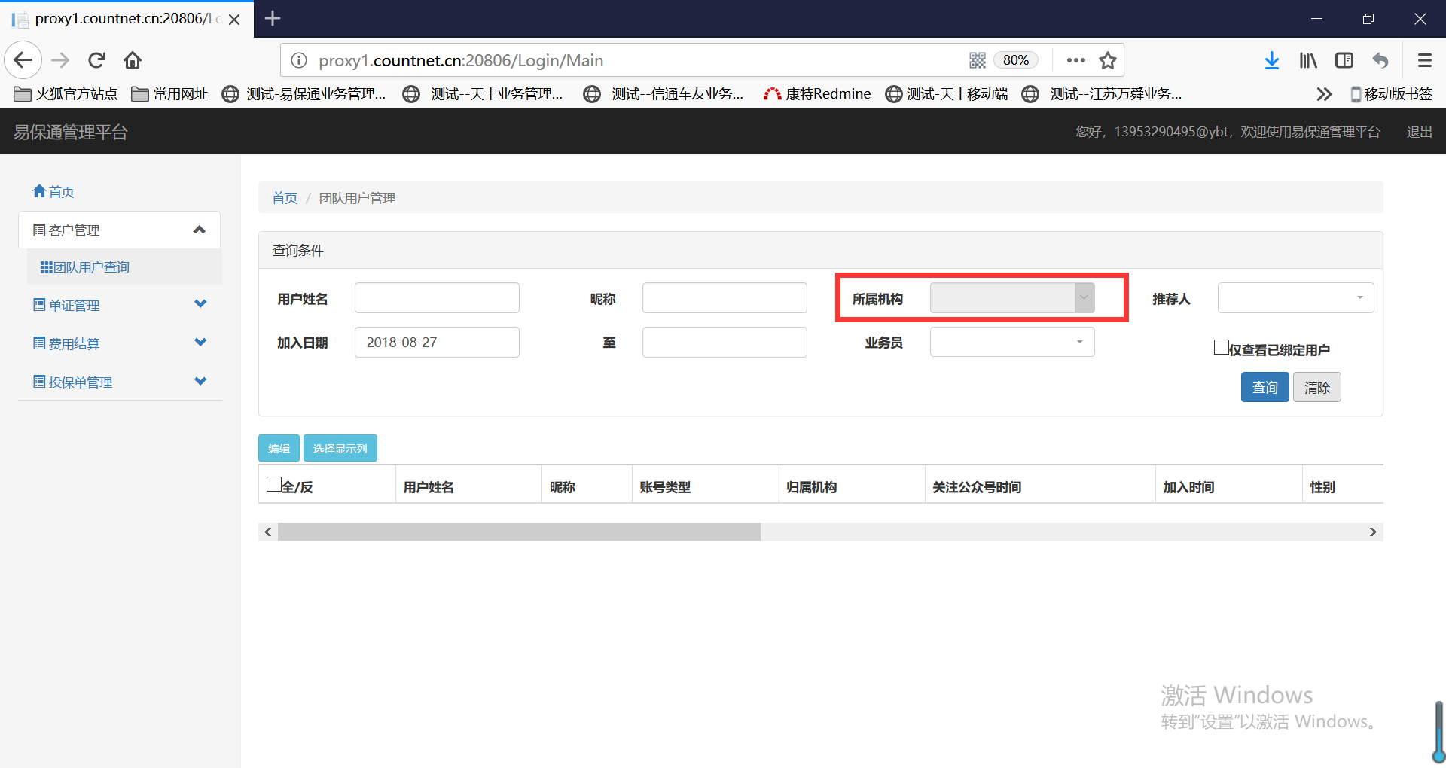Bookmark this page with the star icon
The image size is (1446, 768).
pyautogui.click(x=1107, y=60)
